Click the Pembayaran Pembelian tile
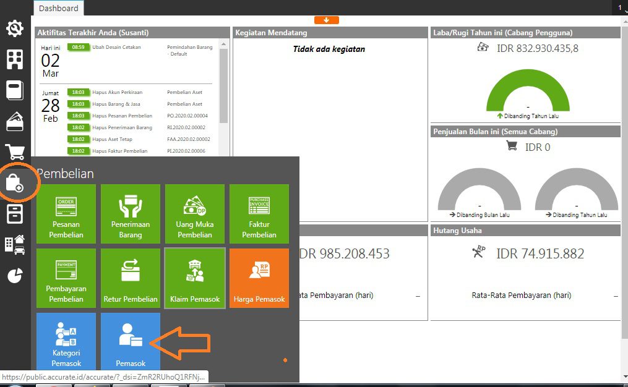The width and height of the screenshot is (628, 387). click(x=66, y=278)
